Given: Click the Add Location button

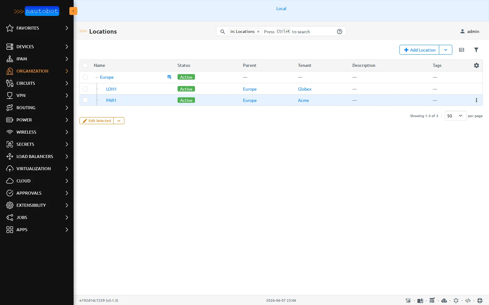Looking at the screenshot, I should (x=419, y=50).
